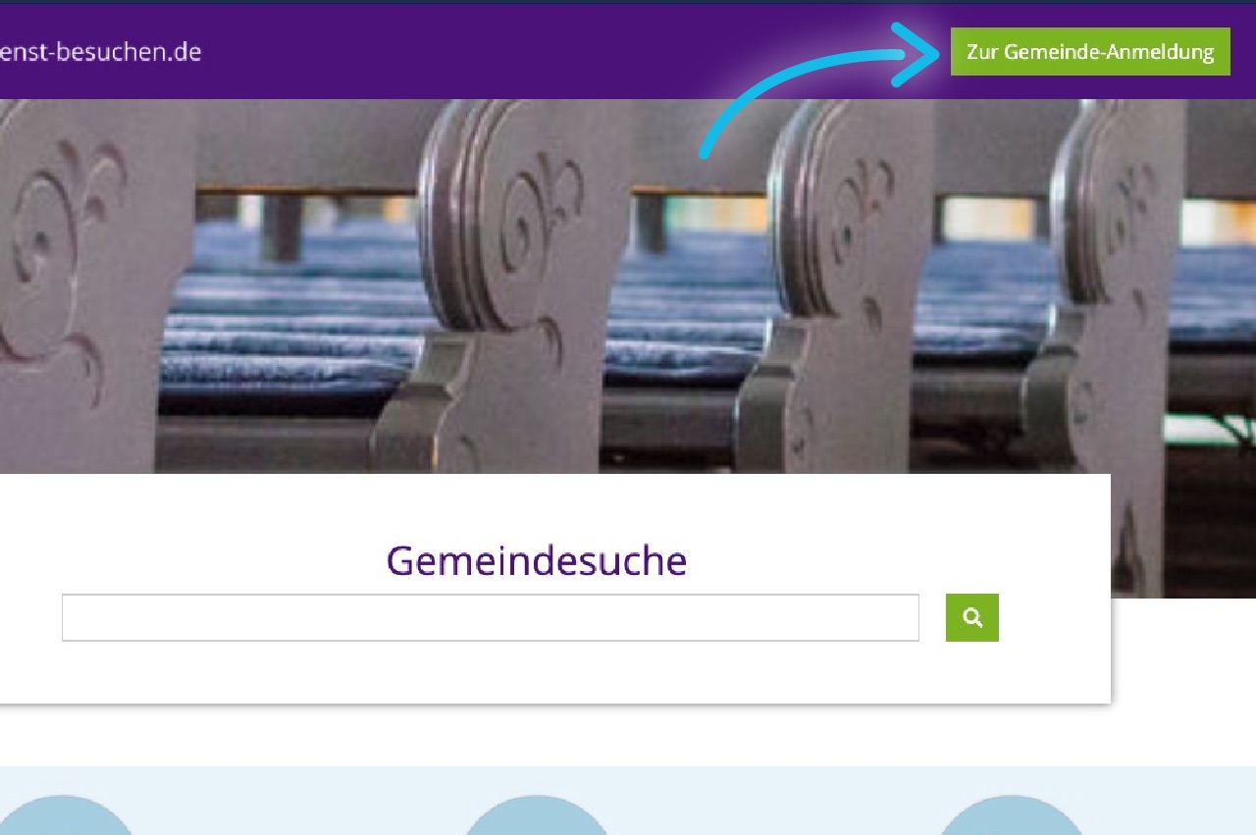Screen dimensions: 1256x835
Task: Click the purple header bar background
Action: coord(491,52)
